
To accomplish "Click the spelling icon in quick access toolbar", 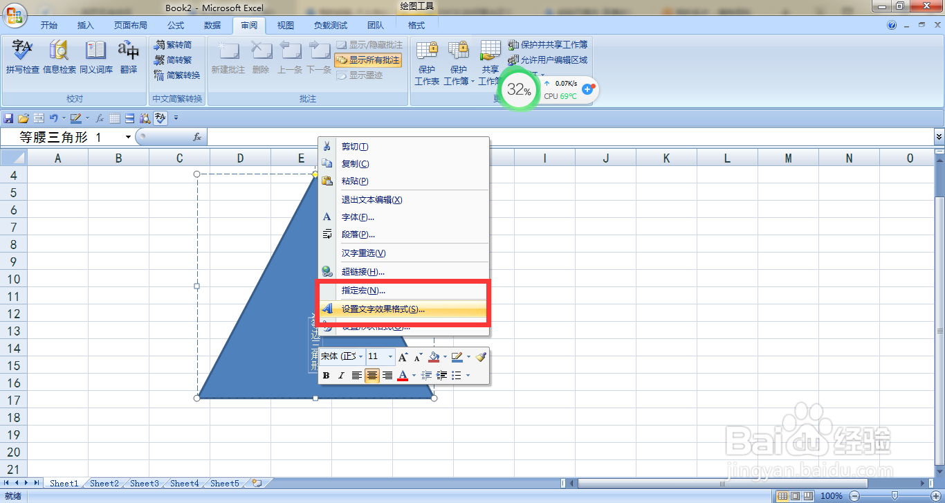I will point(160,118).
